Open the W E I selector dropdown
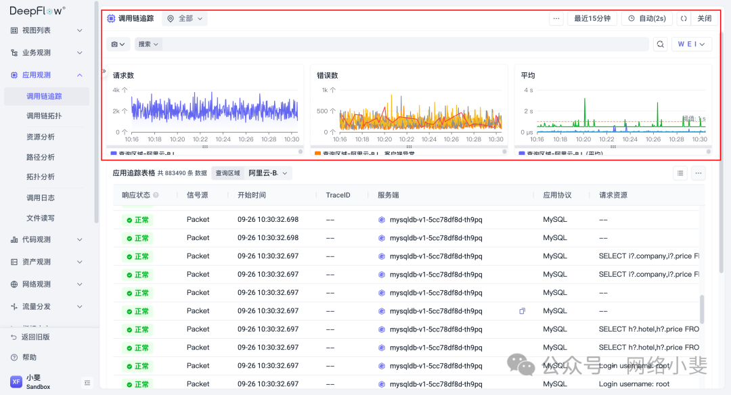Image resolution: width=731 pixels, height=395 pixels. click(691, 45)
